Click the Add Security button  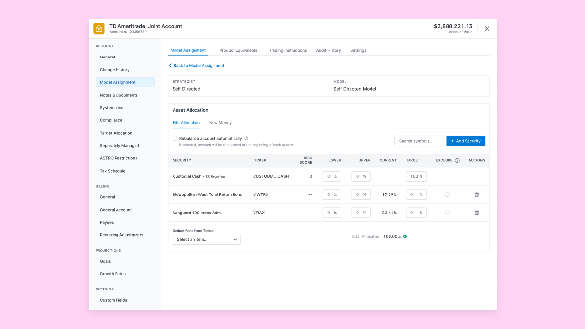pyautogui.click(x=466, y=141)
